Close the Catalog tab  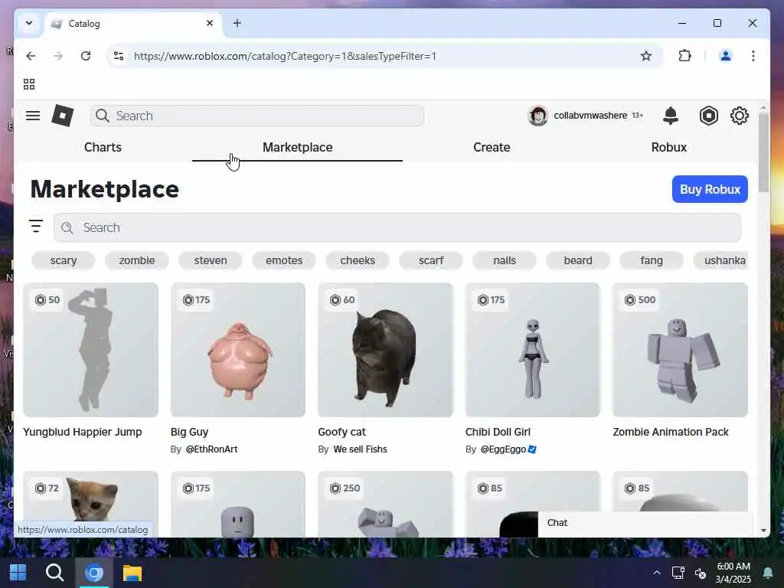[x=210, y=23]
